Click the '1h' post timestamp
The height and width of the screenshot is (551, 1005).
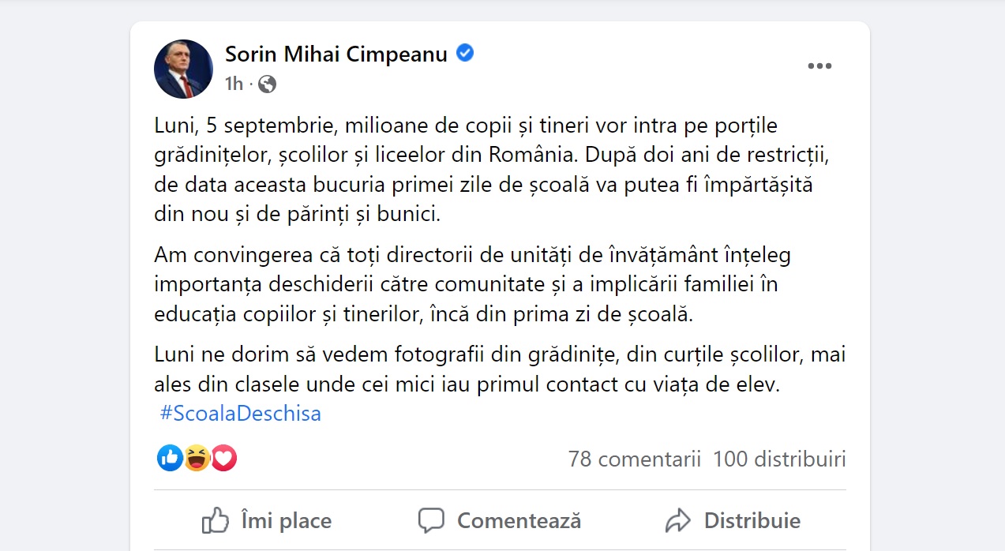pos(234,84)
